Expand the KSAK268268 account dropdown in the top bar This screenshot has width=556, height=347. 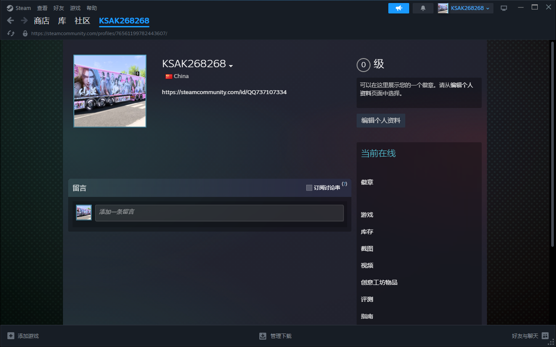pyautogui.click(x=488, y=8)
